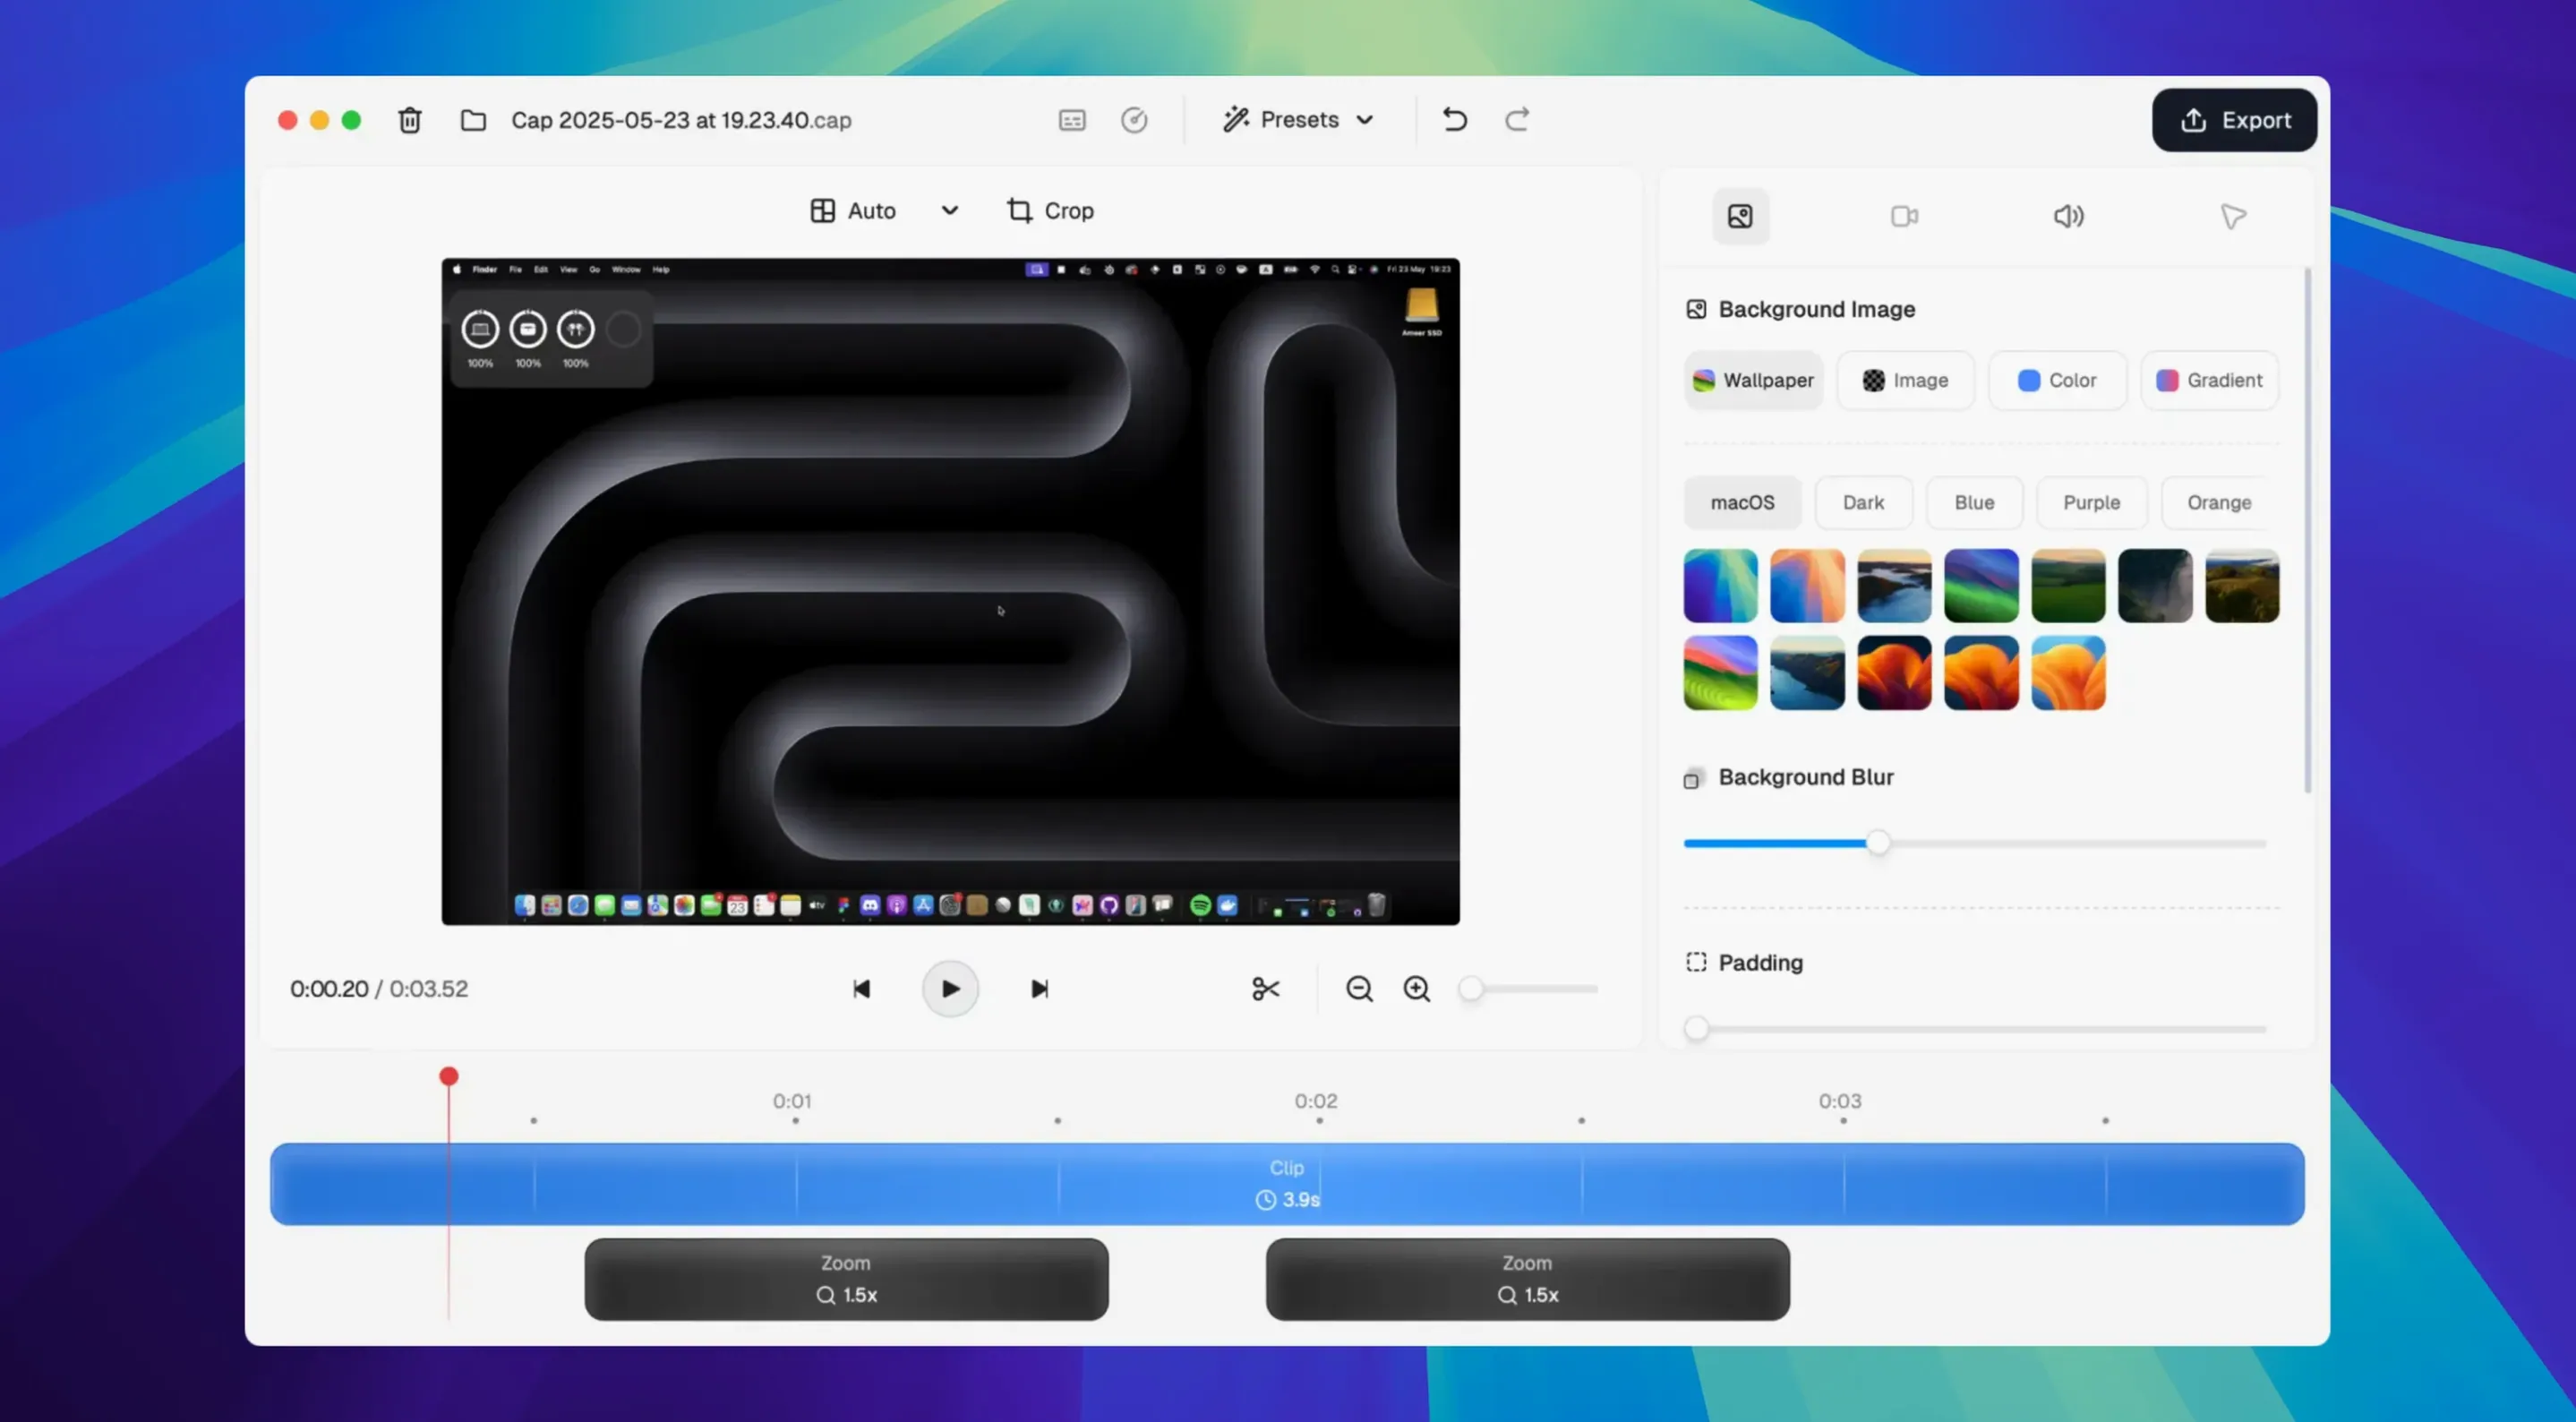Open the recording folder icon

[x=473, y=120]
